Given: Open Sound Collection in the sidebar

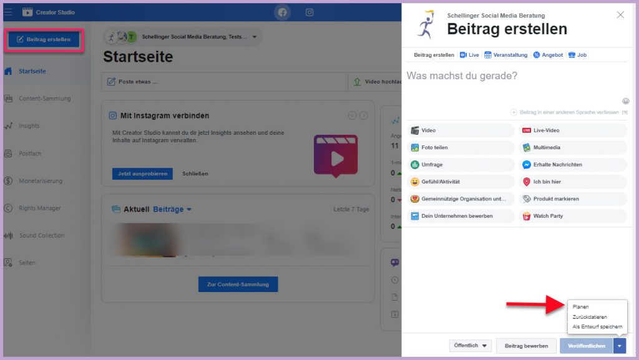Looking at the screenshot, I should point(41,235).
